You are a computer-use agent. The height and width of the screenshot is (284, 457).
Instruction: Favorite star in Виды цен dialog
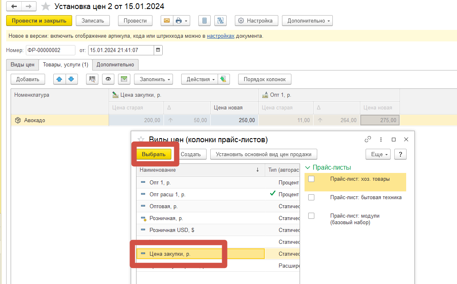[x=141, y=139]
